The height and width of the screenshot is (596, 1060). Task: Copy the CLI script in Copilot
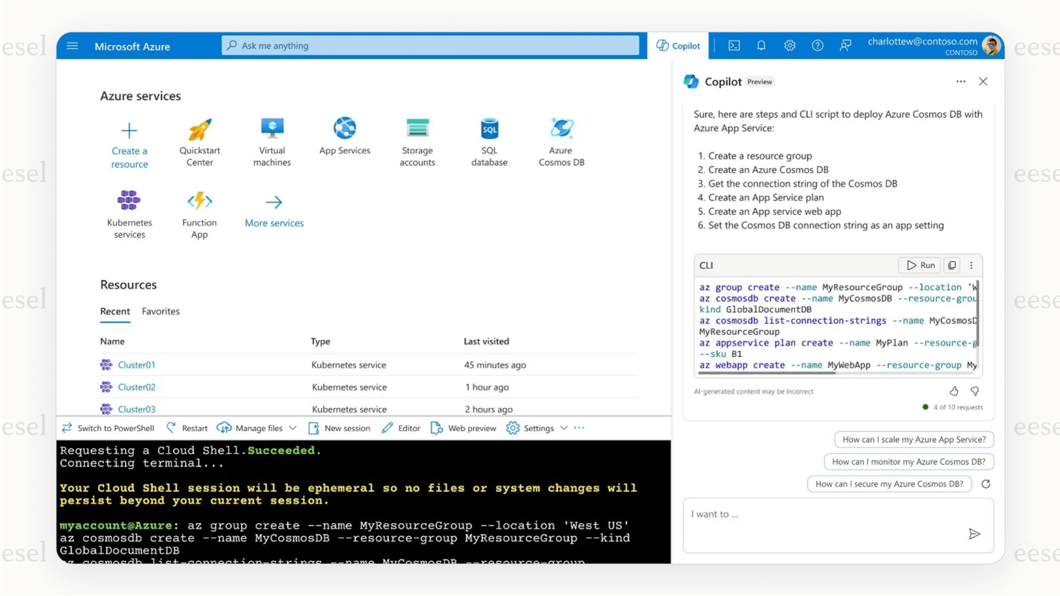[951, 265]
